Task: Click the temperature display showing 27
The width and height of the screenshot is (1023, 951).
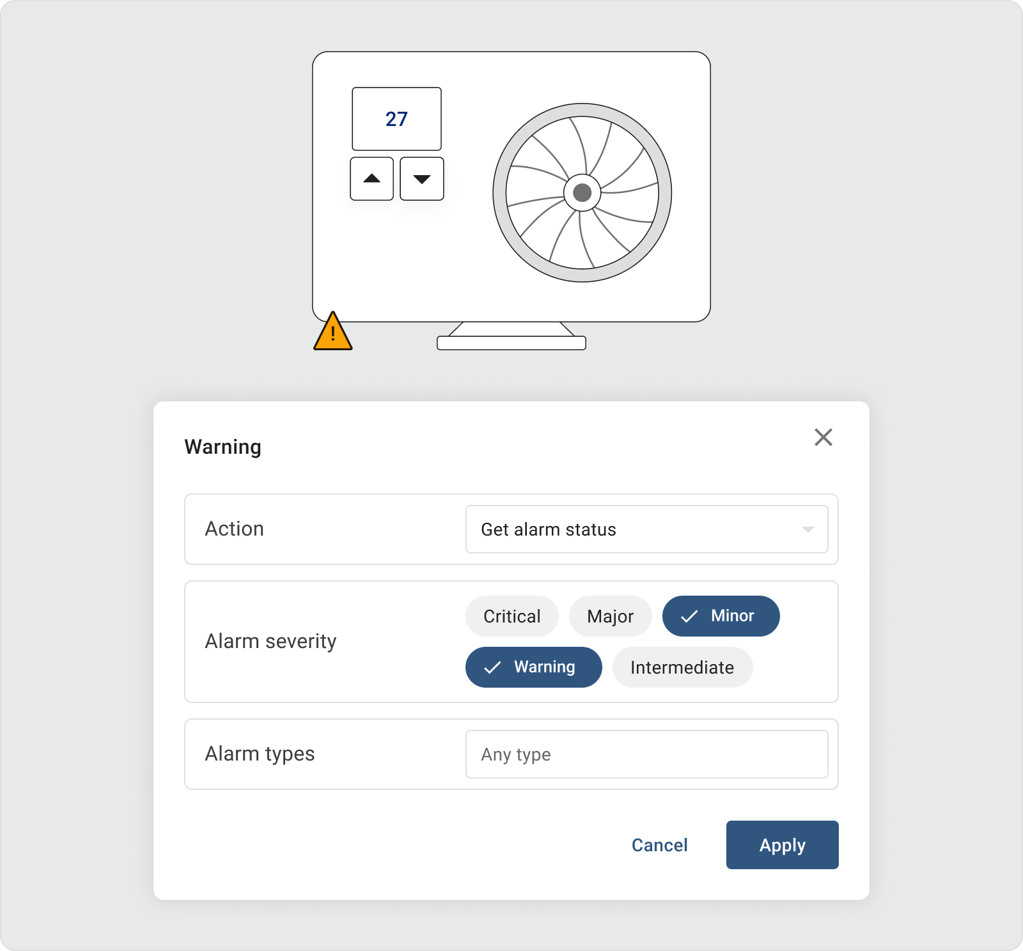Action: (396, 119)
